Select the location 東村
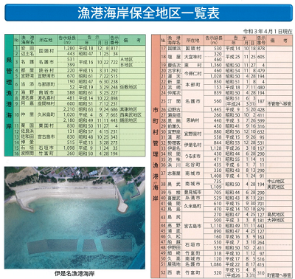Viewport: 295px width, 279px height. tap(192, 65)
